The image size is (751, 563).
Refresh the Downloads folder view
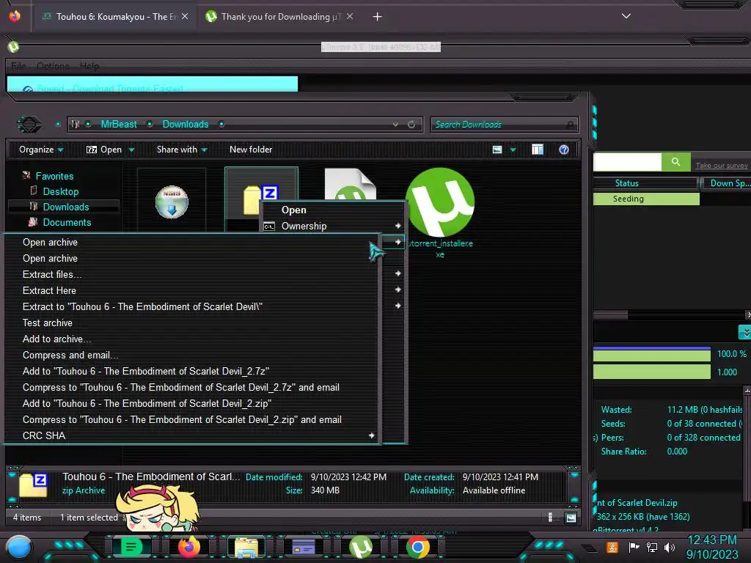click(x=411, y=125)
